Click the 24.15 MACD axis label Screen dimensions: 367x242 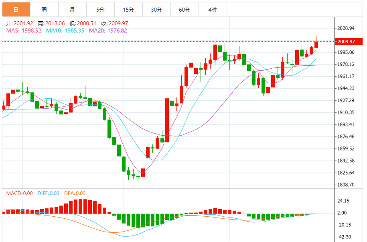(343, 201)
